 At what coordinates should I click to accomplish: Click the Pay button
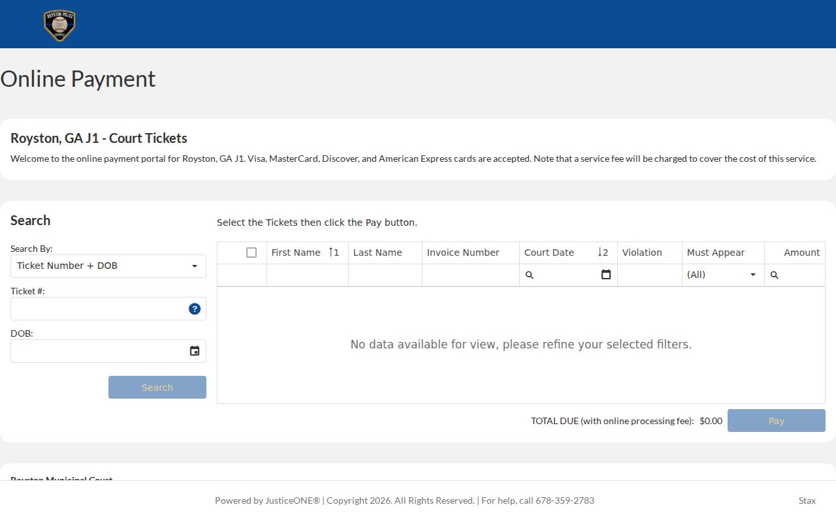tap(777, 421)
